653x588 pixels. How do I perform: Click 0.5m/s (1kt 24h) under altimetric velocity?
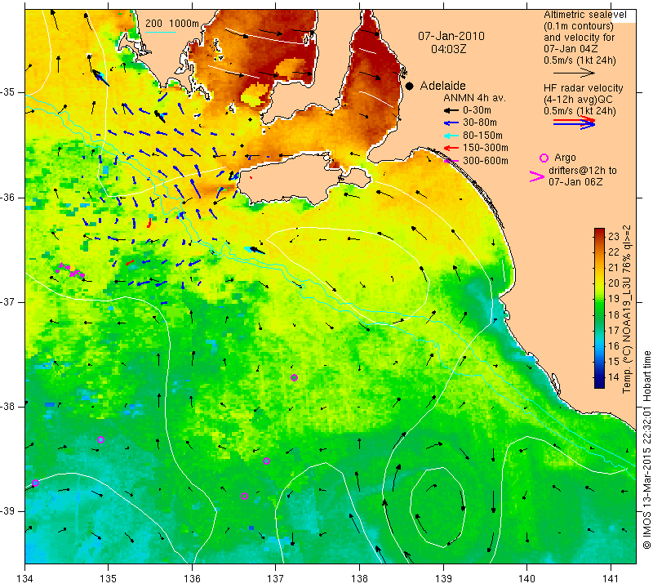click(x=580, y=60)
